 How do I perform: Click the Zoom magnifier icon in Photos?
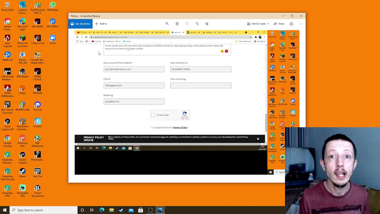click(167, 24)
